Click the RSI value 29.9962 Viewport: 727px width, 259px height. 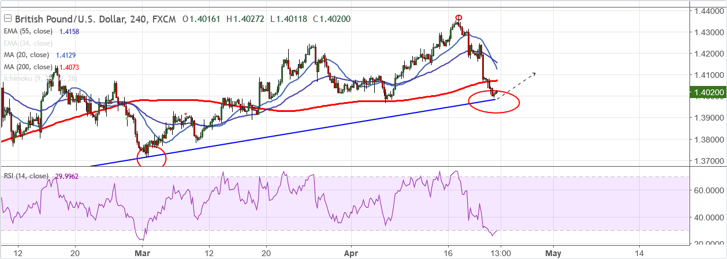[66, 177]
